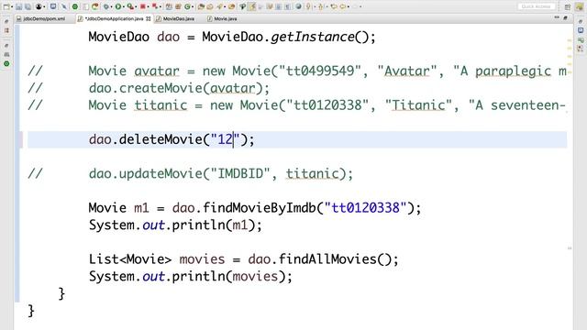This screenshot has height=330, width=587.
Task: Click the "Avatar" string literal
Action: click(407, 71)
